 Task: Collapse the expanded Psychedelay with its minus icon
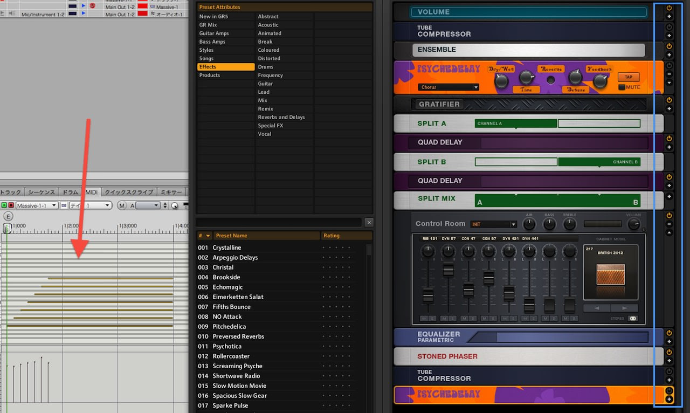pos(669,74)
